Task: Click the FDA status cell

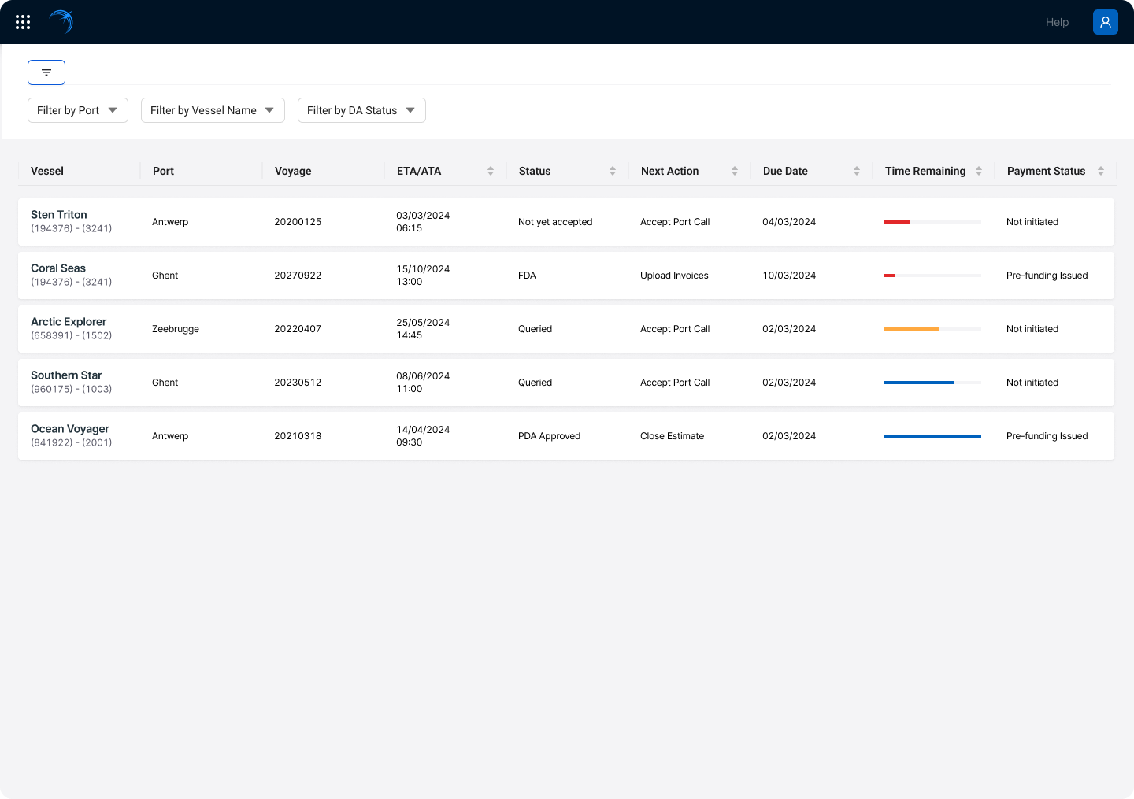Action: [527, 276]
